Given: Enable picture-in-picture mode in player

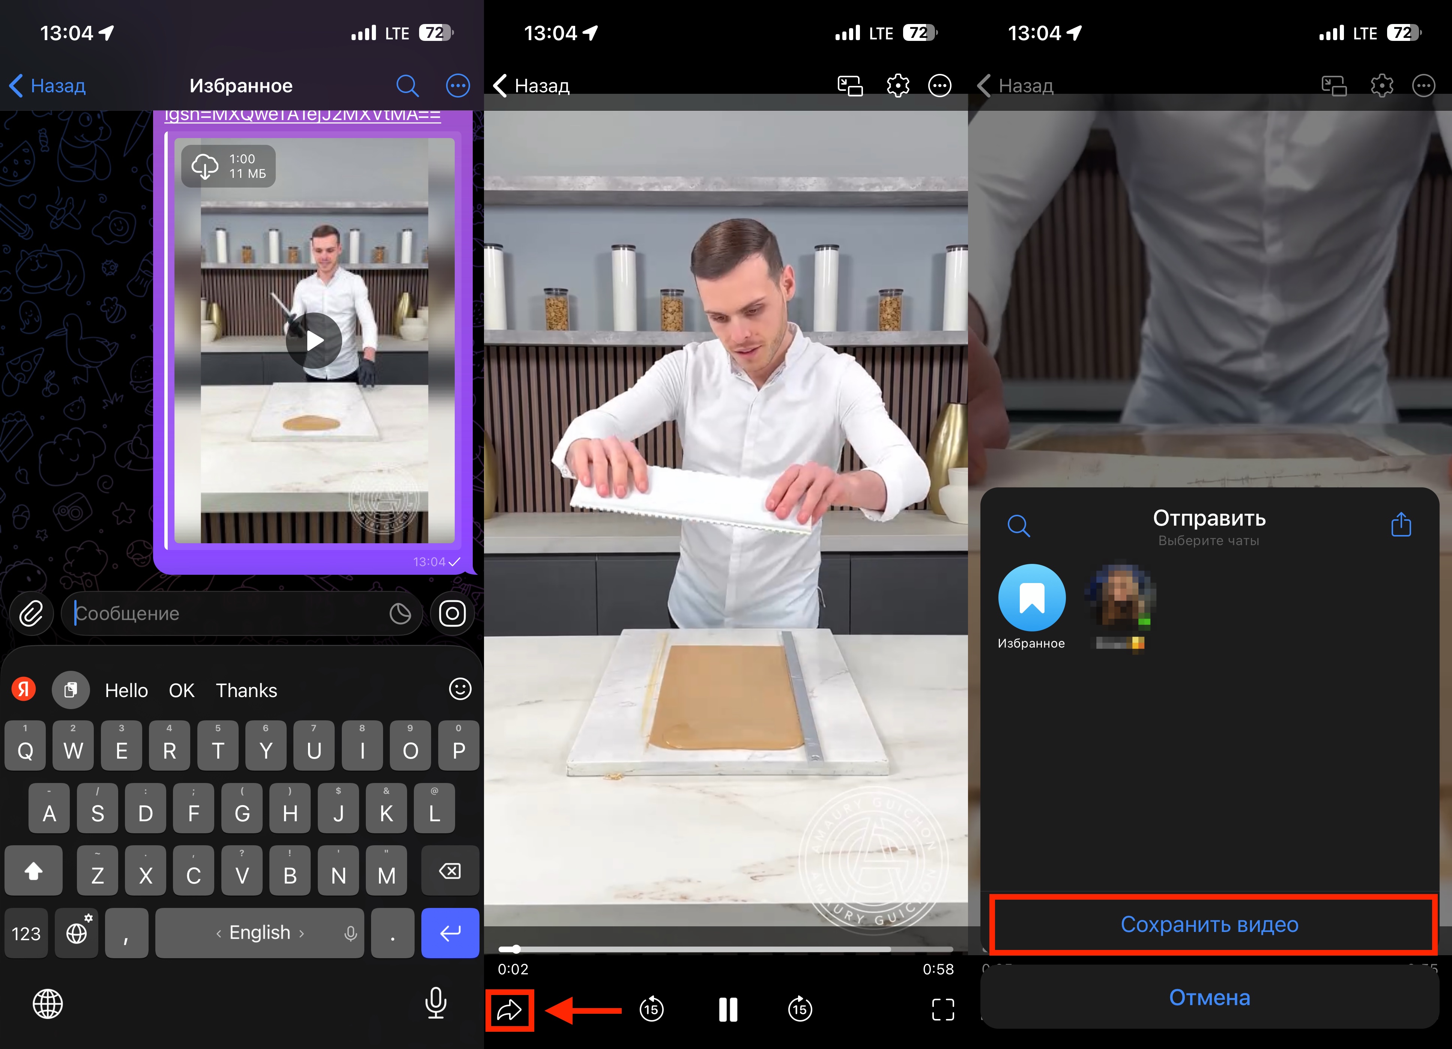Looking at the screenshot, I should (x=850, y=85).
